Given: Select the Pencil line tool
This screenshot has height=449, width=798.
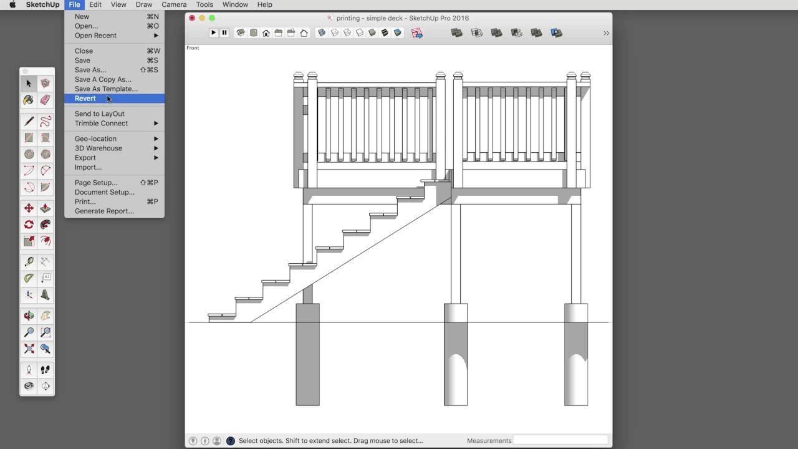Looking at the screenshot, I should pyautogui.click(x=29, y=121).
